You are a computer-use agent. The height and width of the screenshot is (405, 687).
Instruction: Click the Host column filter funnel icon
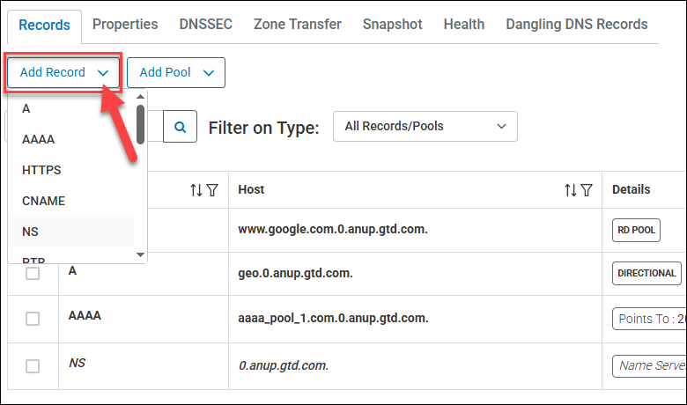click(x=587, y=190)
